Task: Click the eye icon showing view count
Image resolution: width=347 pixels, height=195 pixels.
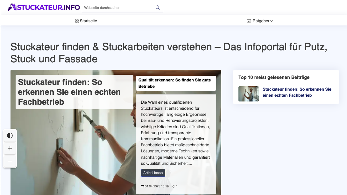Action: click(173, 186)
